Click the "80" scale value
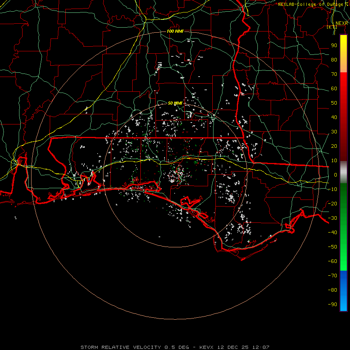Image resolution: width=350 pixels, height=350 pixels. 334,59
